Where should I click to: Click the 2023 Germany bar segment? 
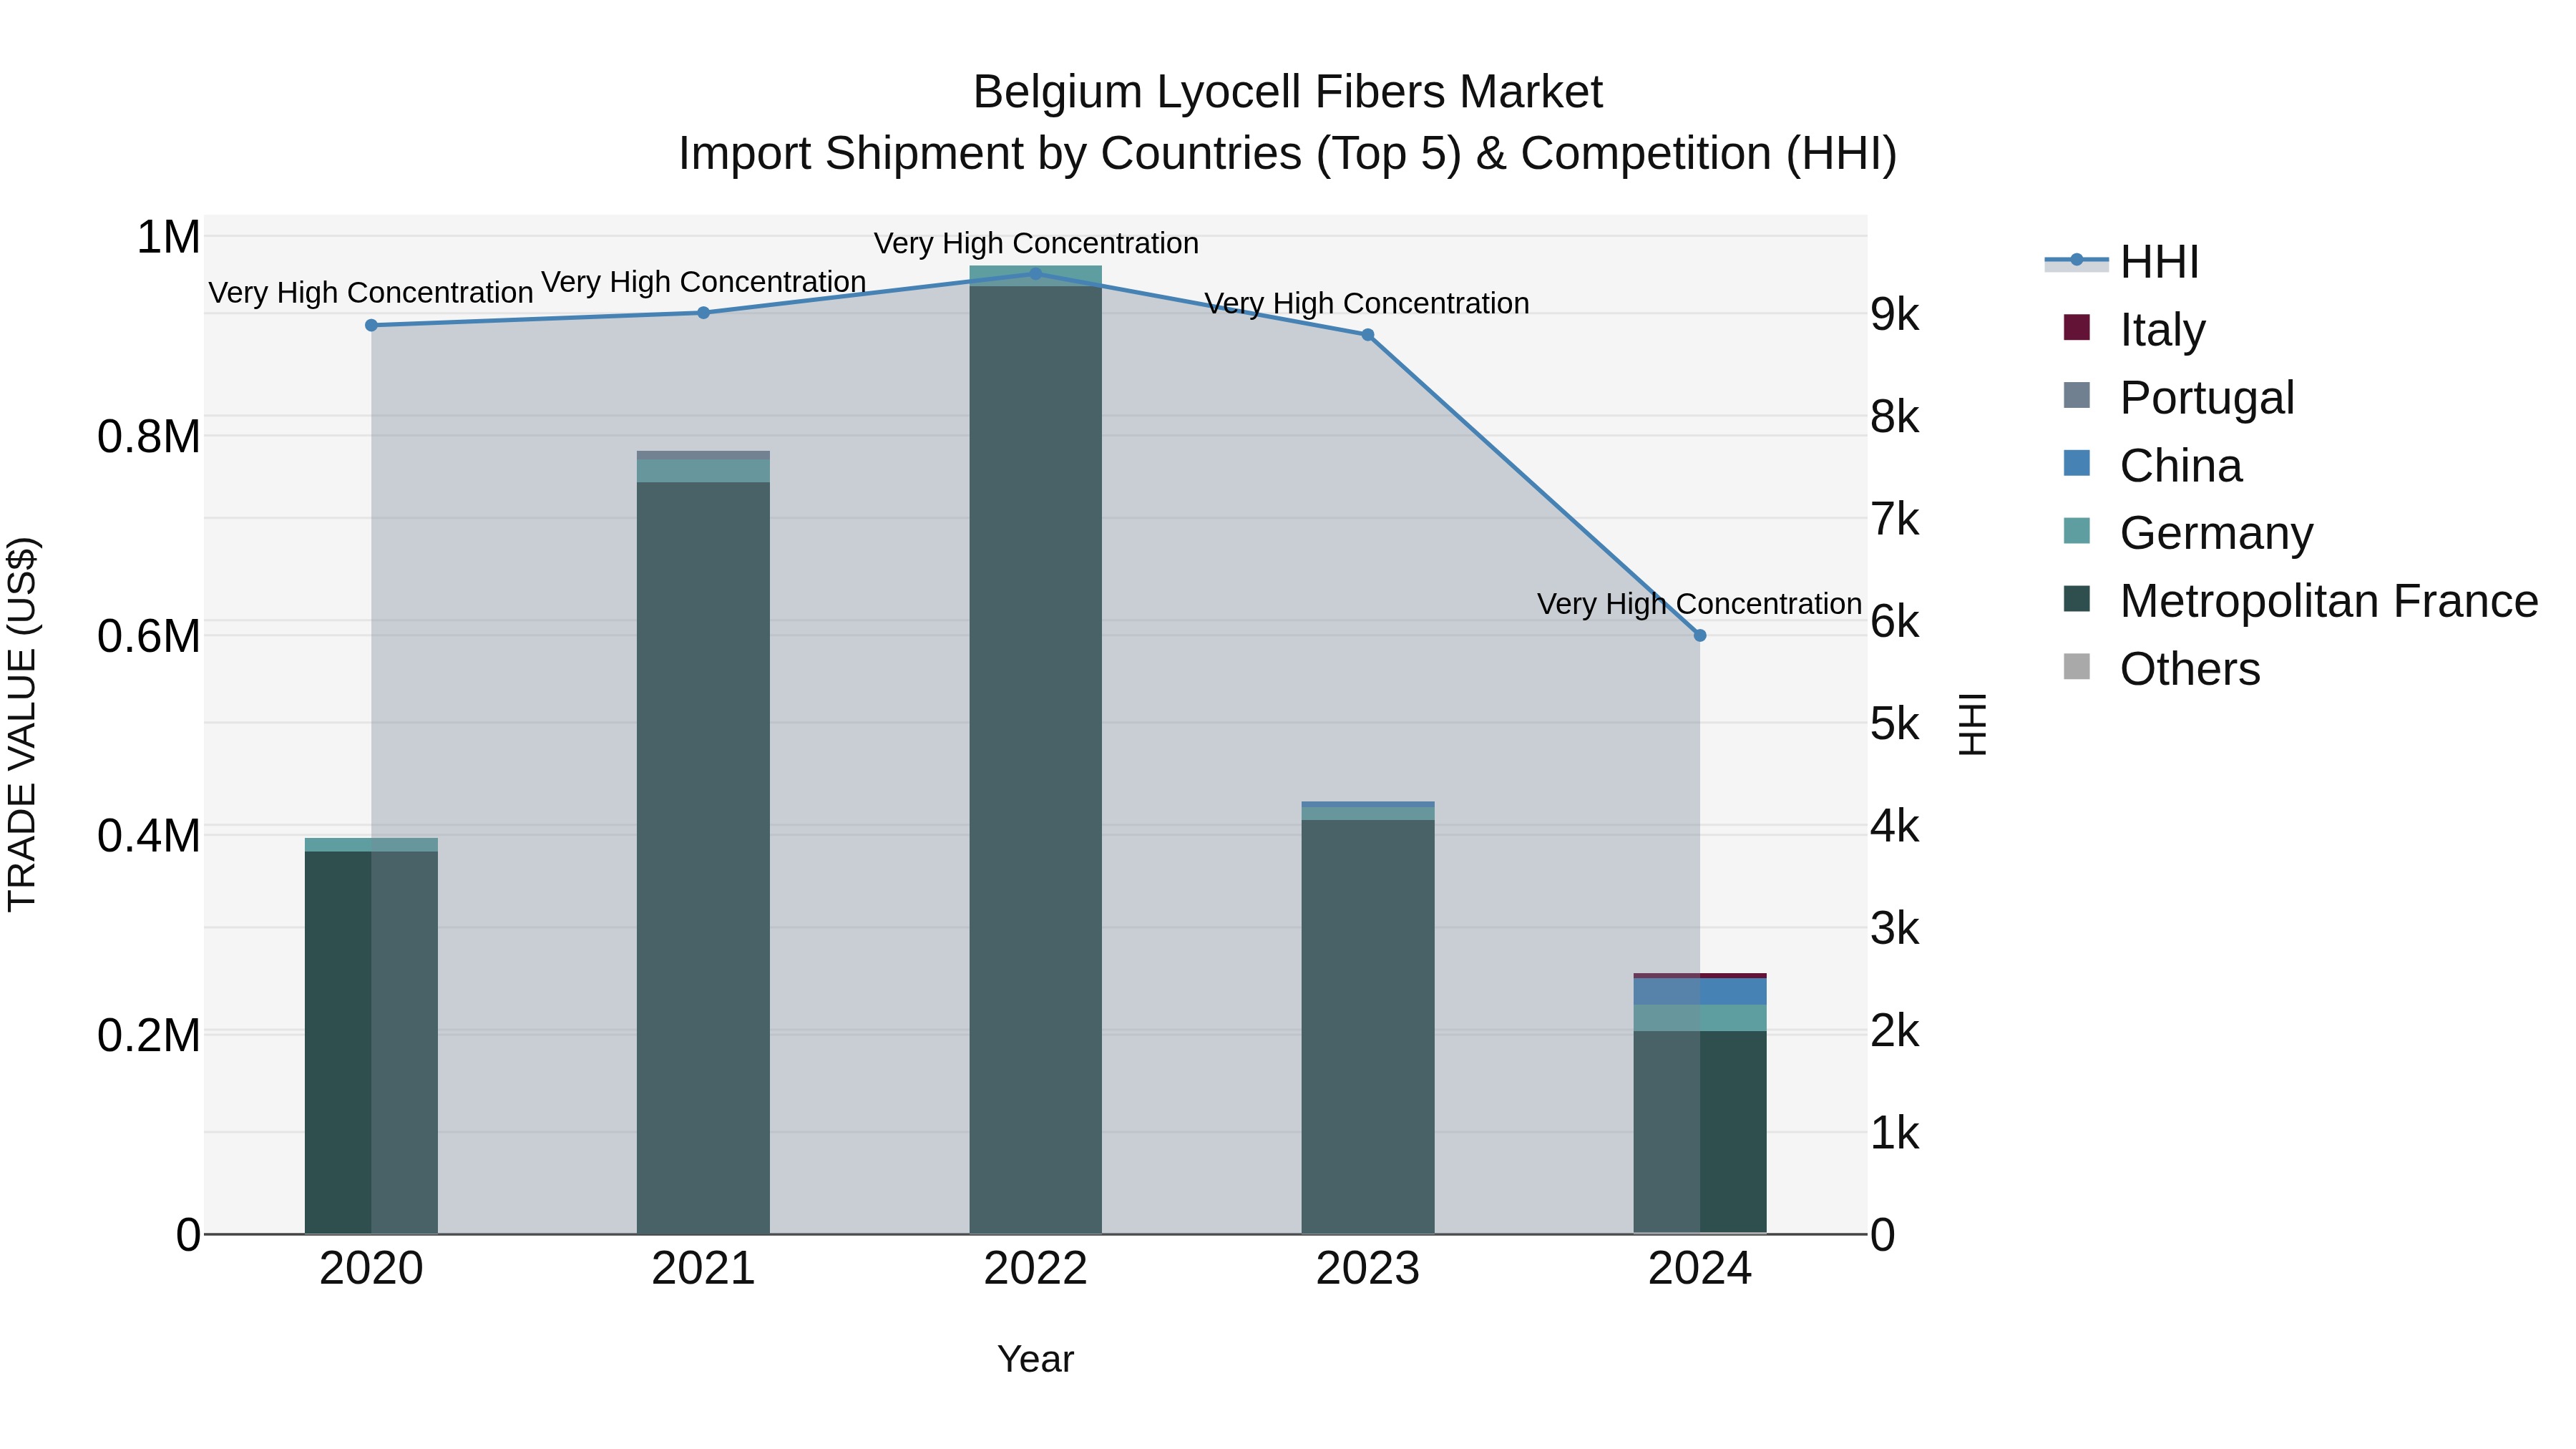point(1368,814)
